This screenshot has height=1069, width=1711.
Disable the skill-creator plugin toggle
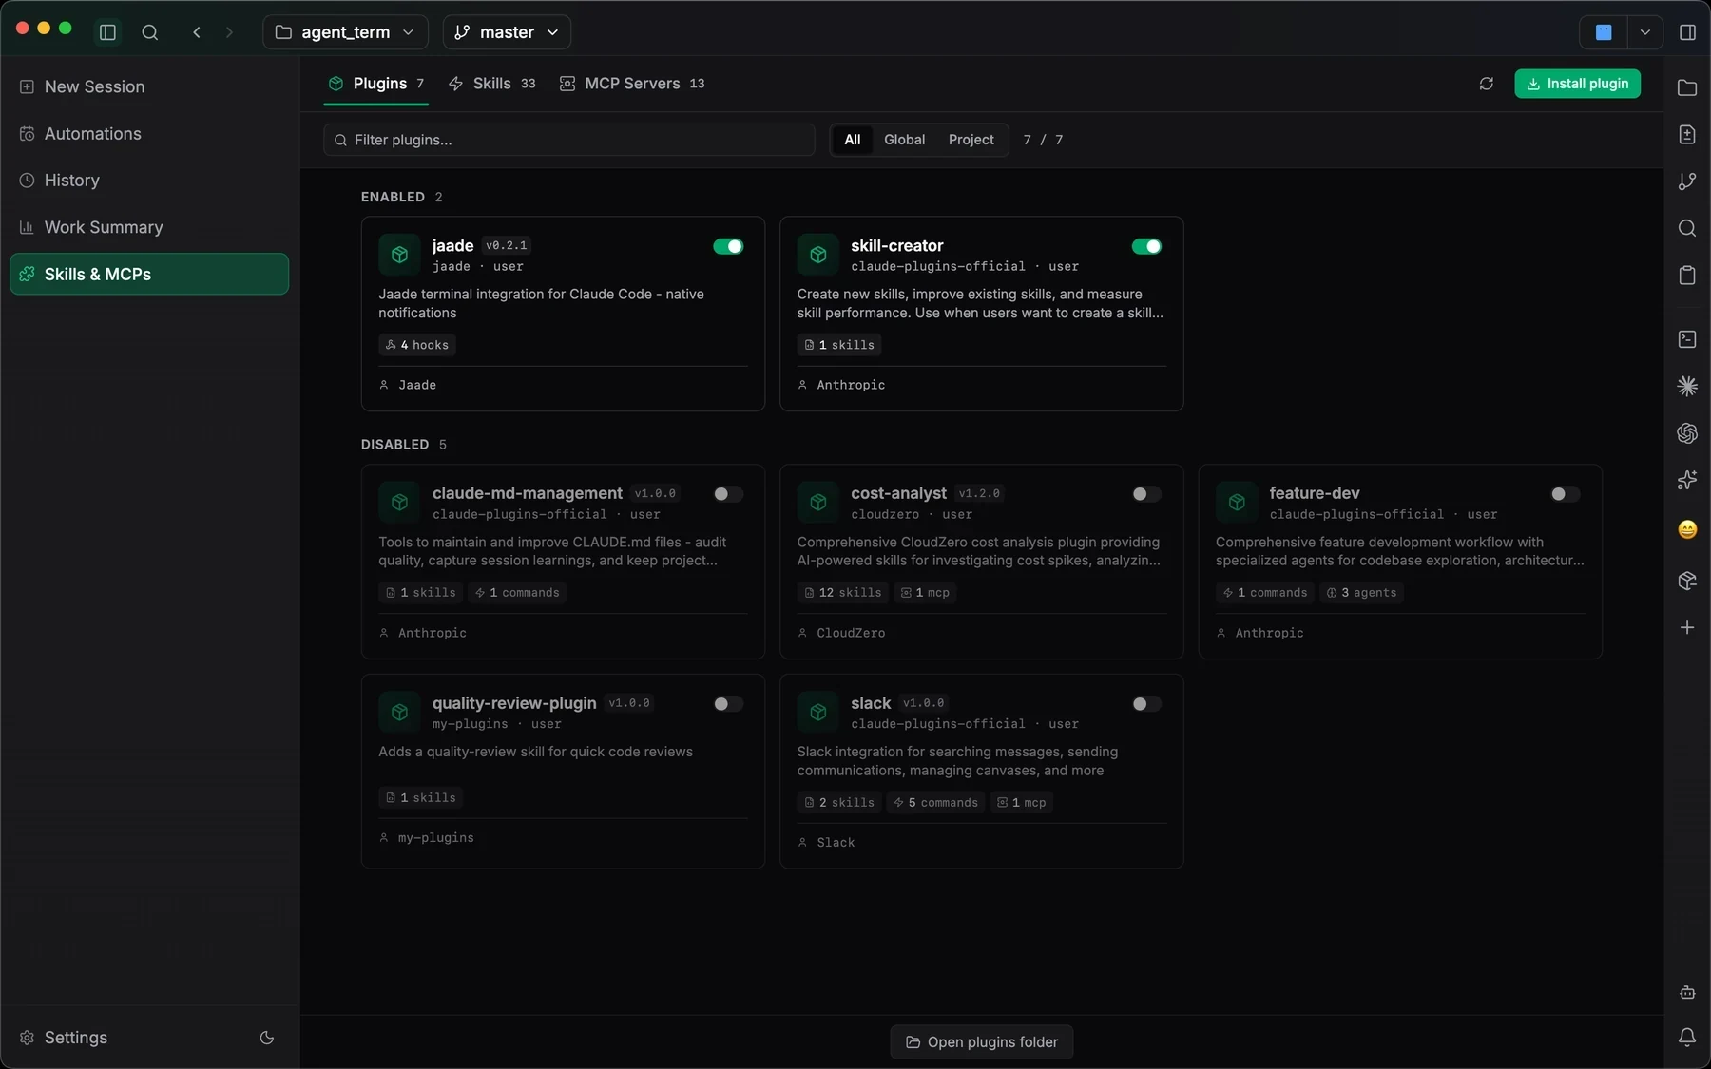[1146, 246]
